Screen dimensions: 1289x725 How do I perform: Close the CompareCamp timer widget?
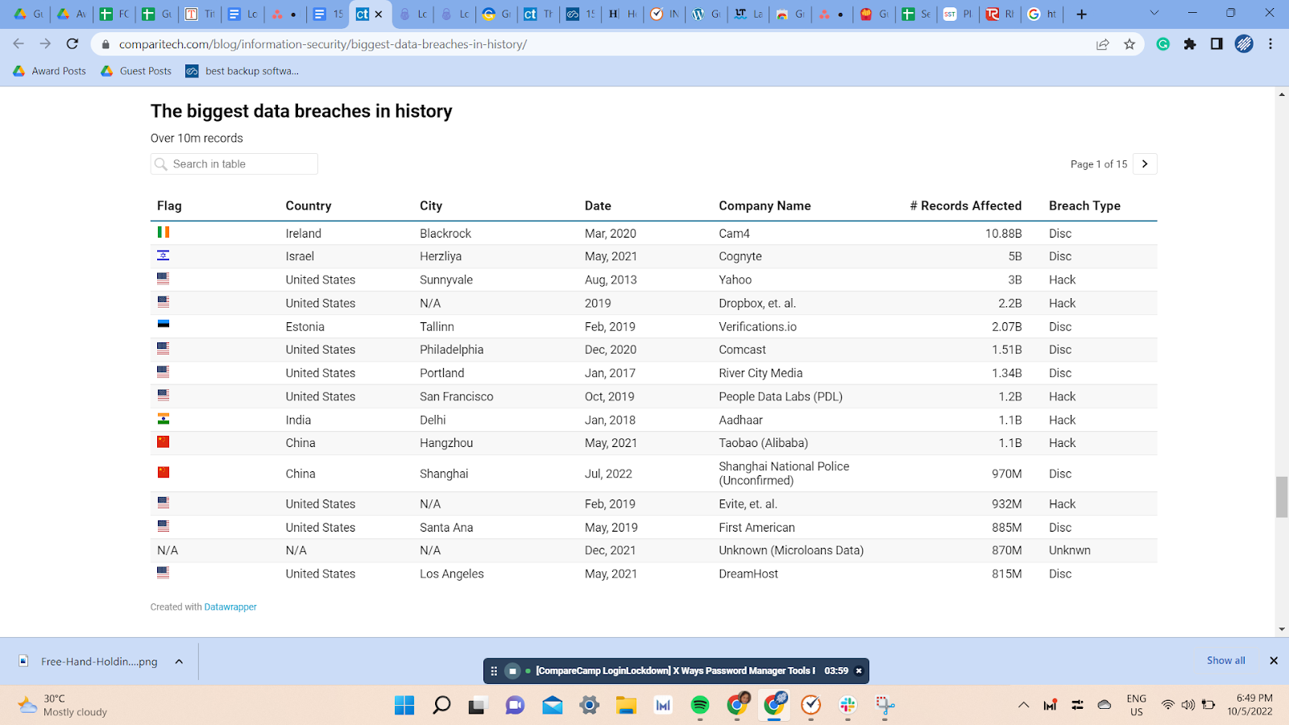(x=859, y=670)
